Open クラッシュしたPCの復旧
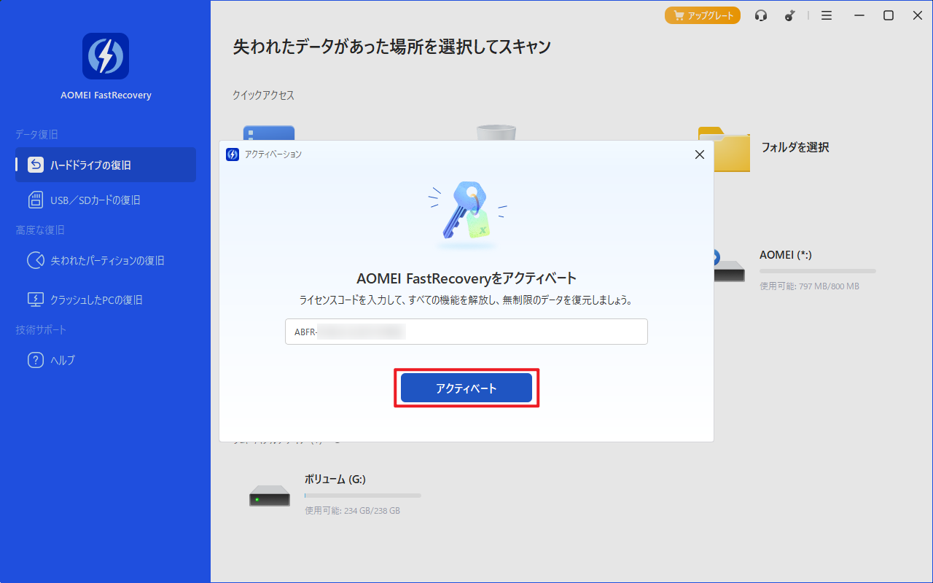The image size is (933, 583). (x=95, y=300)
